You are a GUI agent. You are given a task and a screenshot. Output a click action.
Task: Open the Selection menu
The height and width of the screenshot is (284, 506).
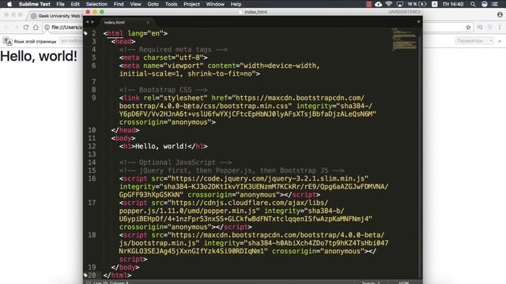click(96, 4)
